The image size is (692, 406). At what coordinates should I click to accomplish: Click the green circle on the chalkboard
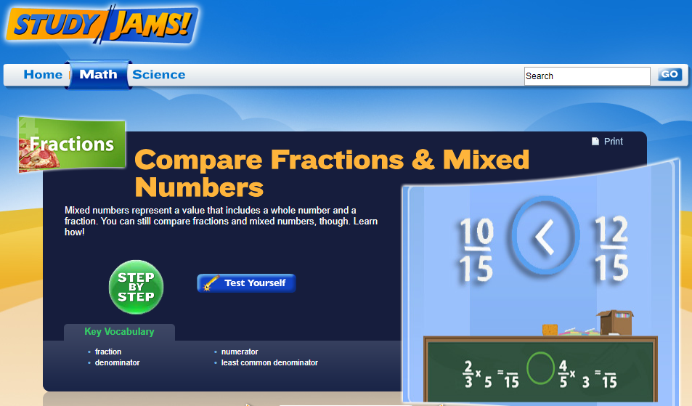coord(541,368)
